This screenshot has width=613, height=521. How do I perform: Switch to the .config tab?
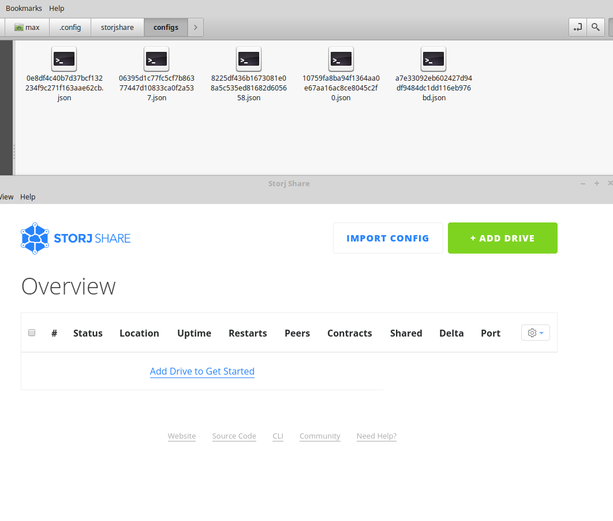coord(70,27)
